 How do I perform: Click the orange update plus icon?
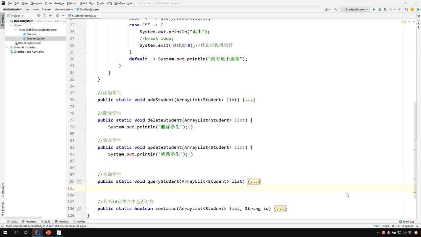coord(412,10)
